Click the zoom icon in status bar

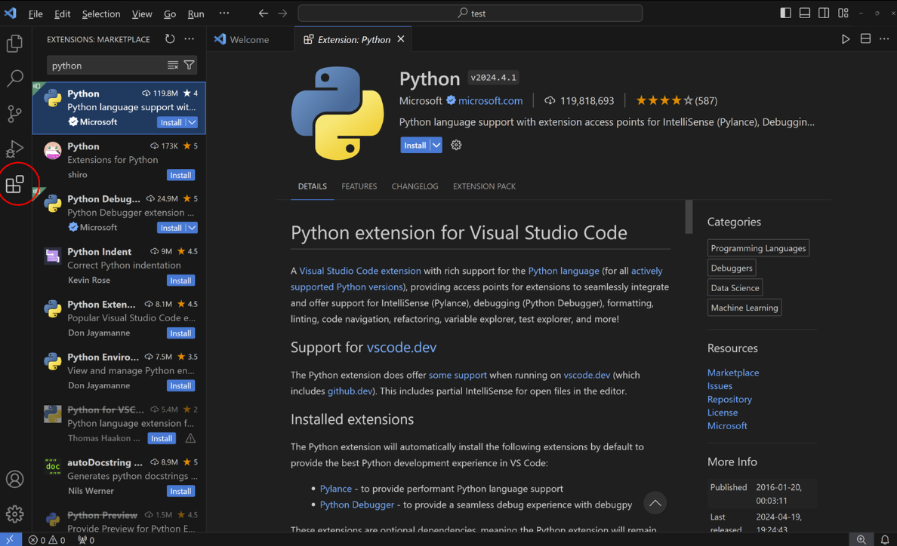tap(861, 540)
